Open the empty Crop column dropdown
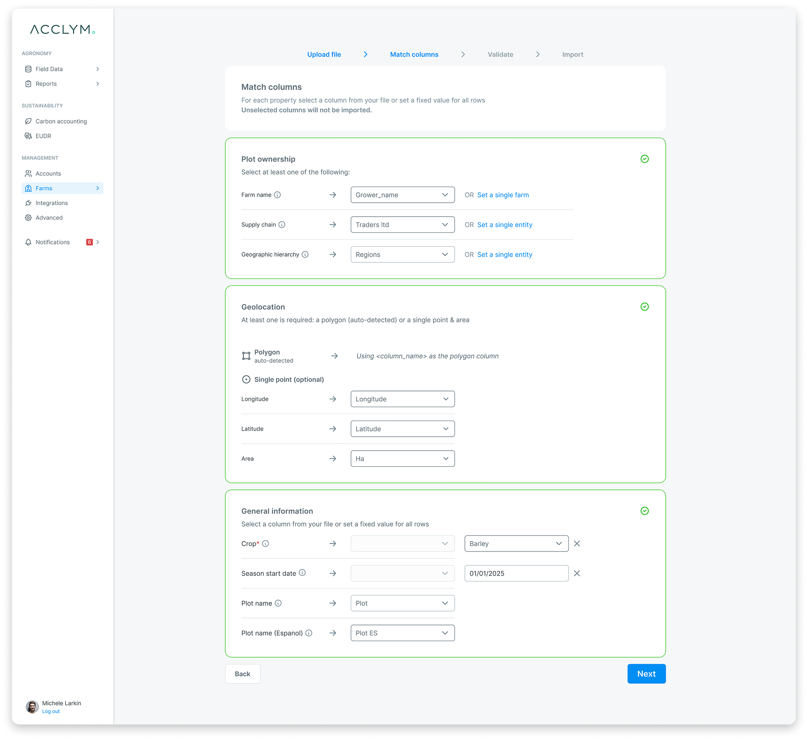The image size is (807, 739). (403, 544)
